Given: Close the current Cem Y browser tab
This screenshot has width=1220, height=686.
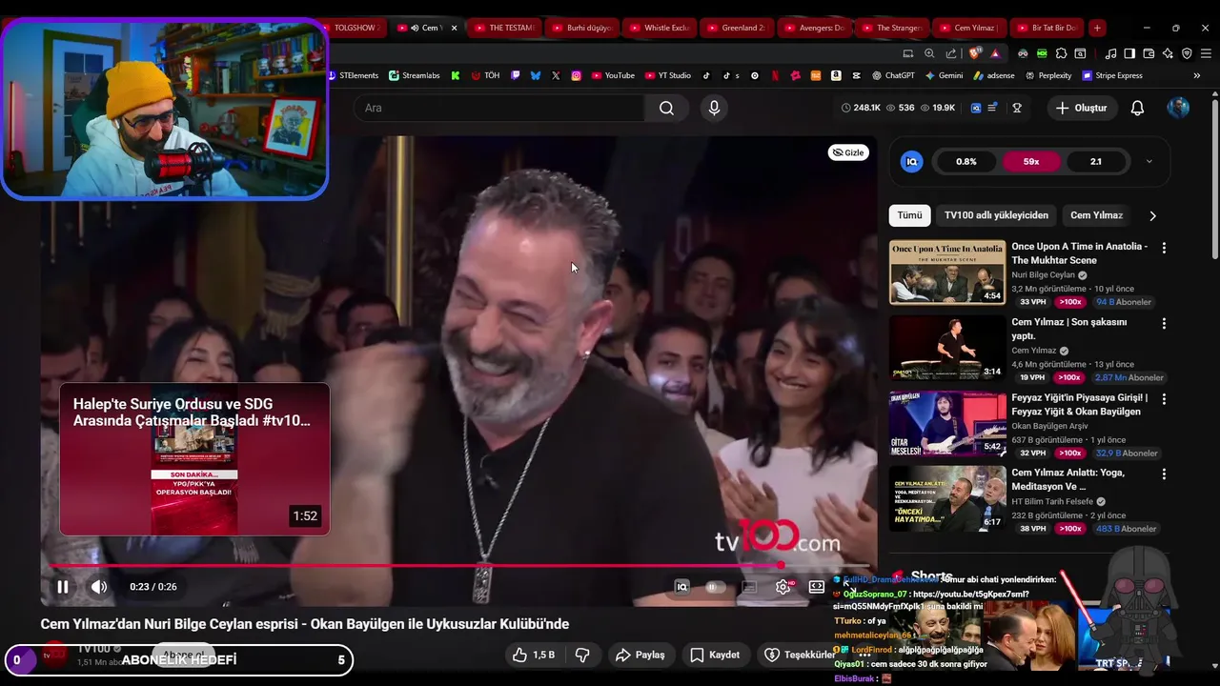Looking at the screenshot, I should tap(454, 28).
